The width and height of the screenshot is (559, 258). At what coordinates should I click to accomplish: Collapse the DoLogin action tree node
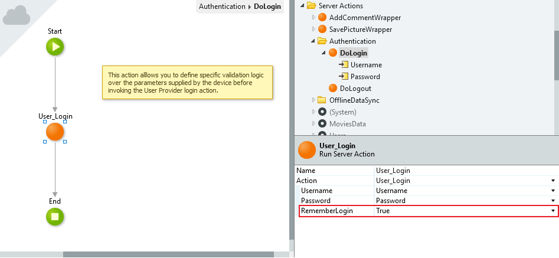(x=324, y=53)
